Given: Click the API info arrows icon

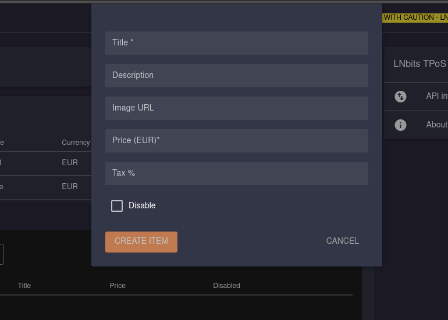Looking at the screenshot, I should 400,97.
